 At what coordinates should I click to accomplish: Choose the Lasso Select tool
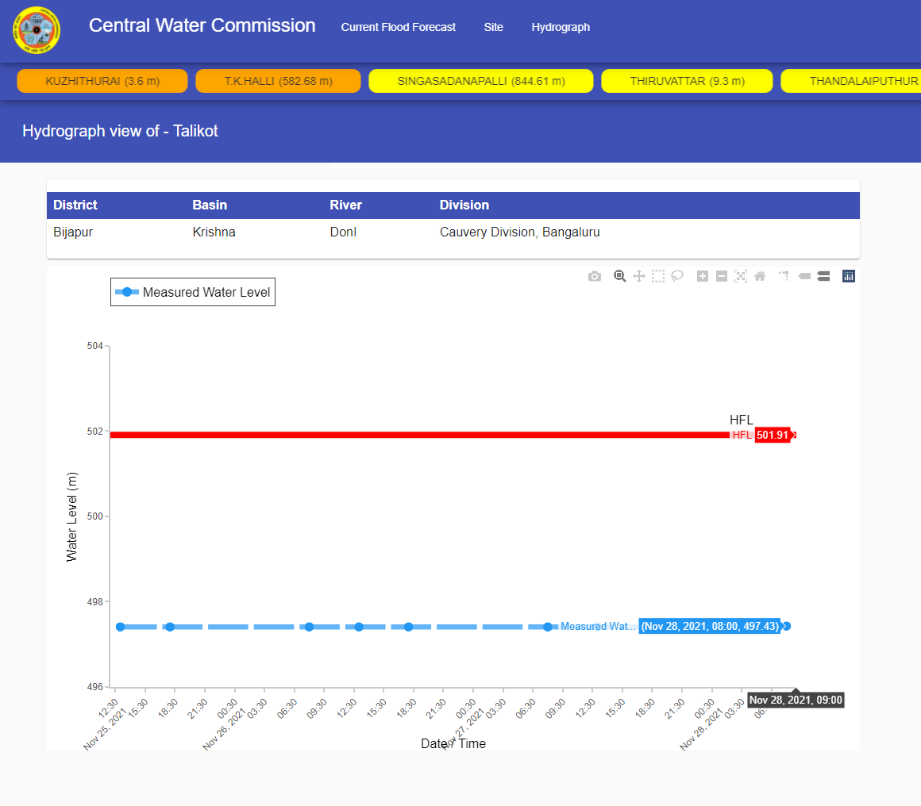click(677, 276)
